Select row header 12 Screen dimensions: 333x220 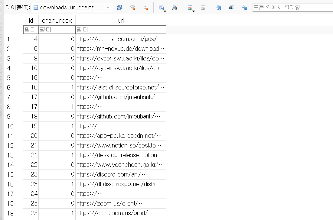(x=14, y=145)
